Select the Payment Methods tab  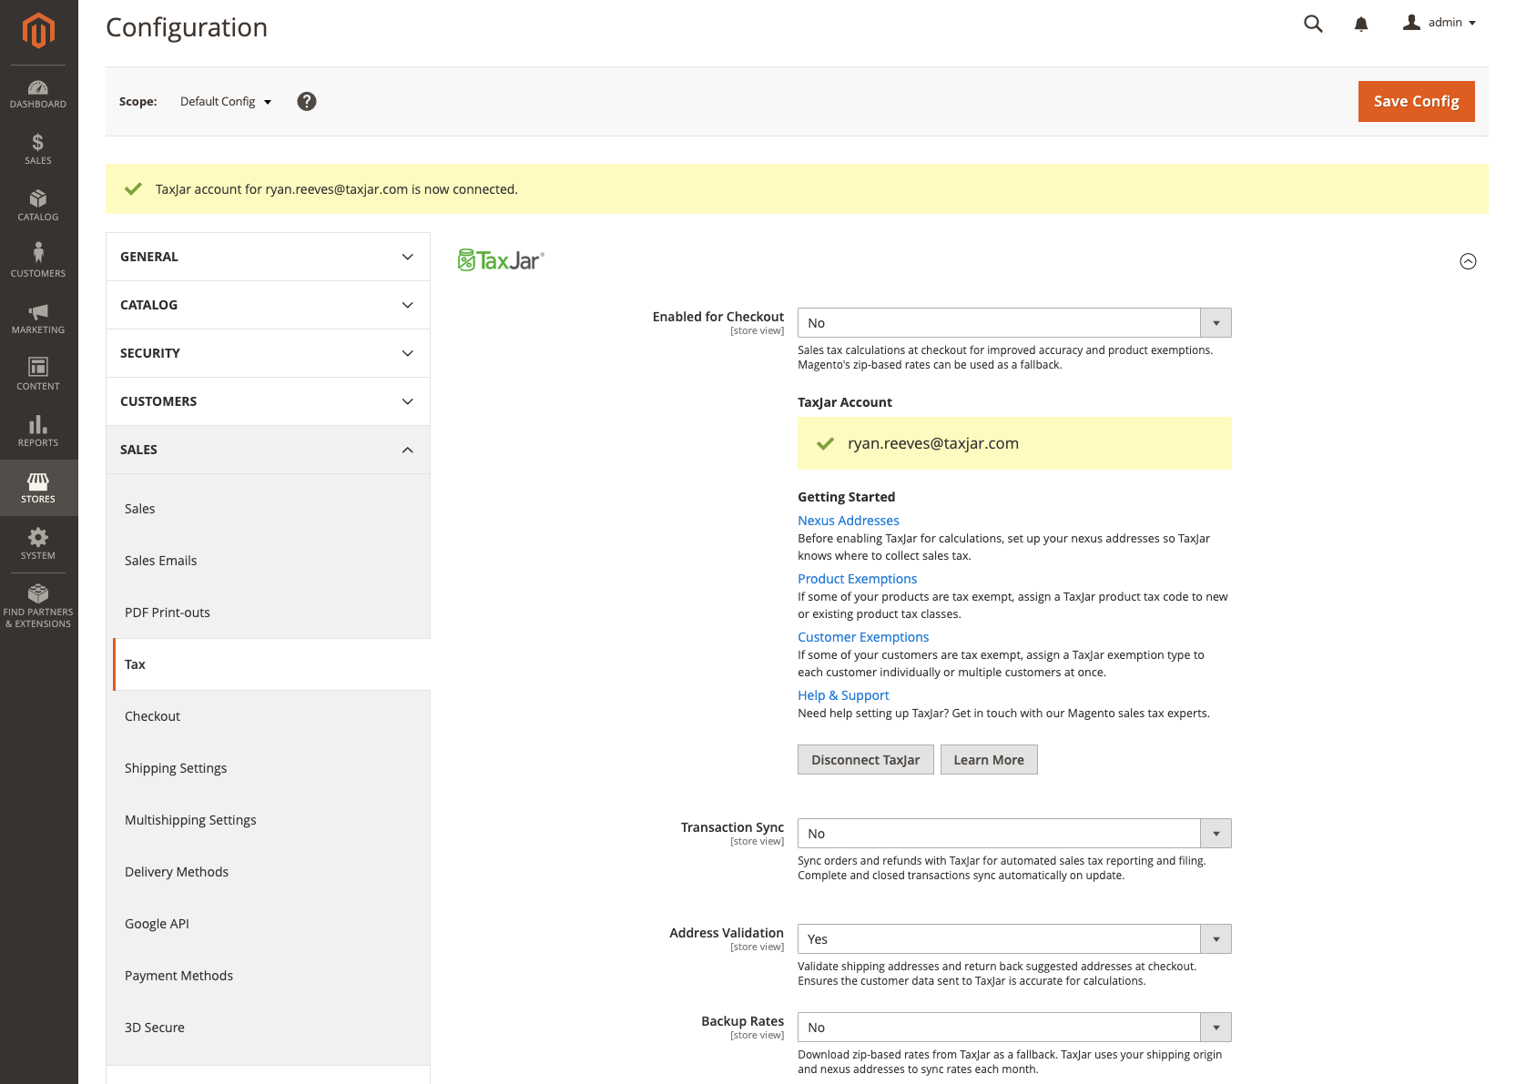tap(271, 976)
